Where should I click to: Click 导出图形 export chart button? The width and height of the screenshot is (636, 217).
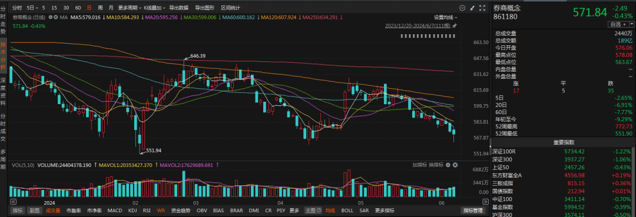tap(204, 8)
